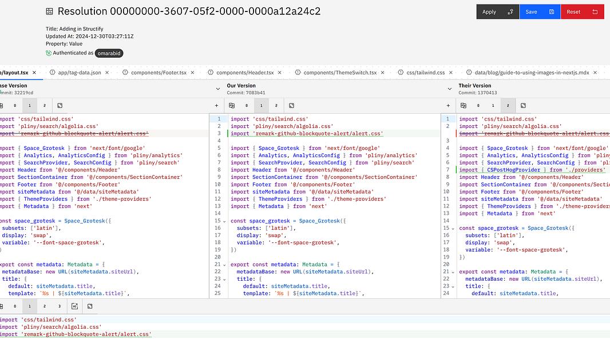Click the authenticated user icon
Image resolution: width=610 pixels, height=343 pixels.
click(49, 53)
